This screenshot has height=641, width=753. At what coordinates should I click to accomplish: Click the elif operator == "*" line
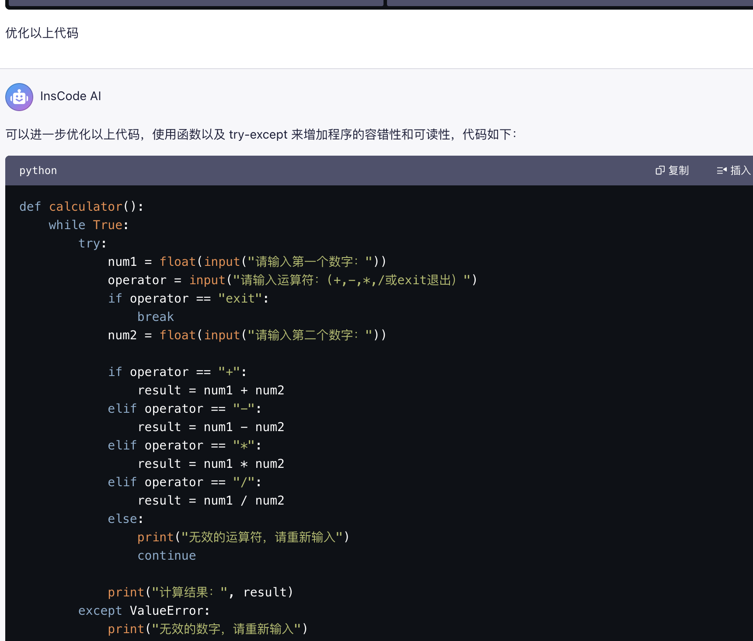coord(185,445)
